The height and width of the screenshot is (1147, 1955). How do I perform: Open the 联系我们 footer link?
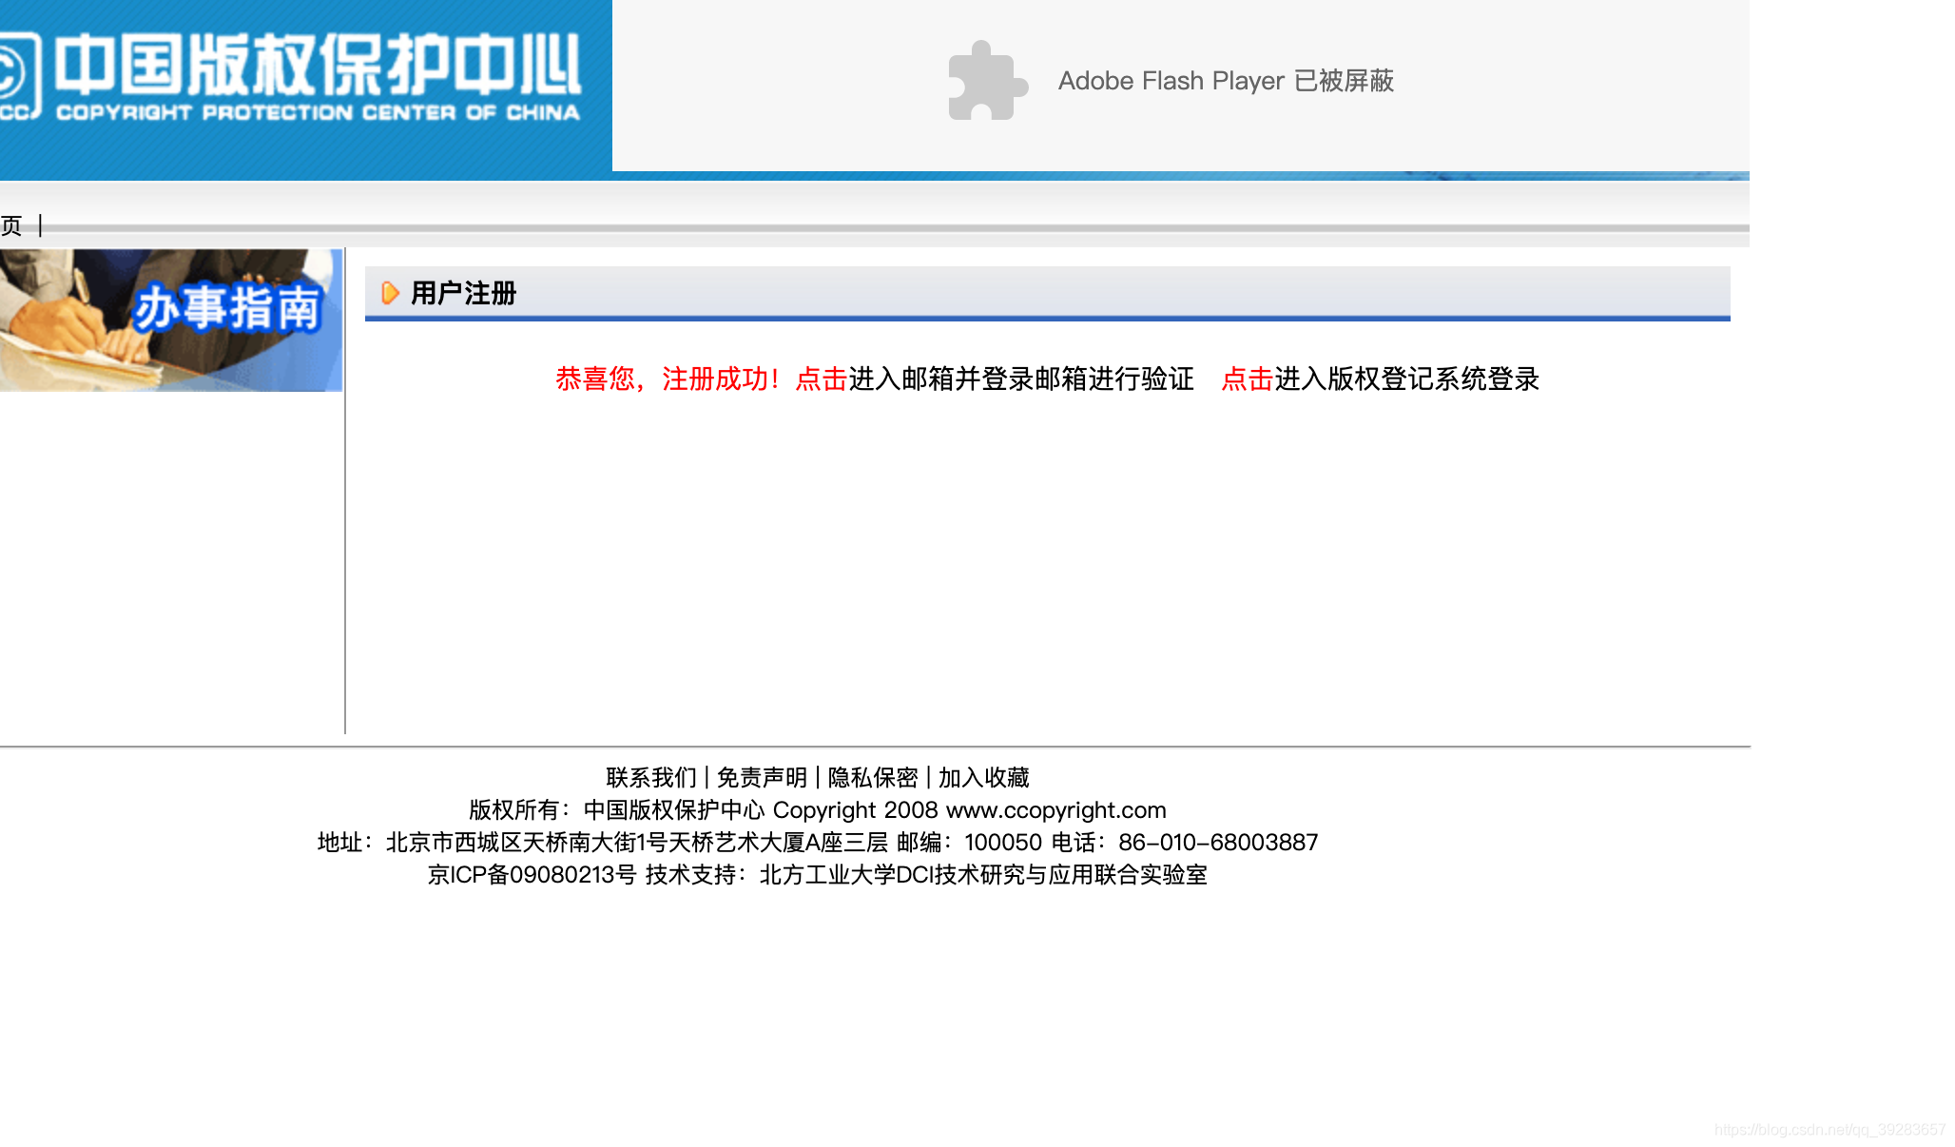[651, 778]
